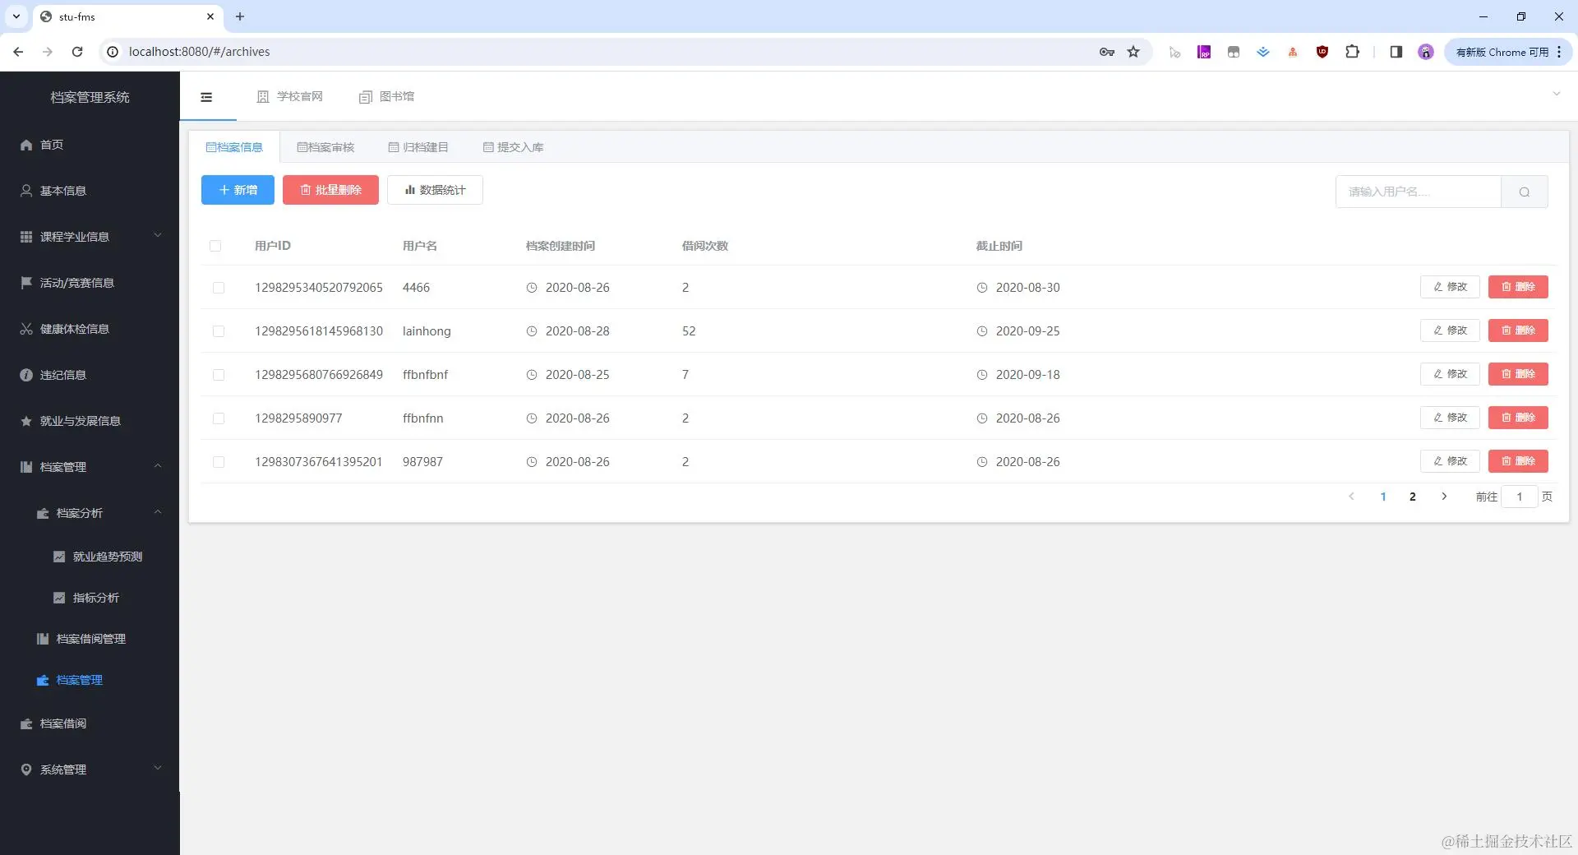Click the search magnifier button
Viewport: 1578px width, 855px height.
pos(1525,192)
